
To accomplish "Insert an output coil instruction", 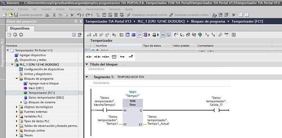I will [x=105, y=57].
